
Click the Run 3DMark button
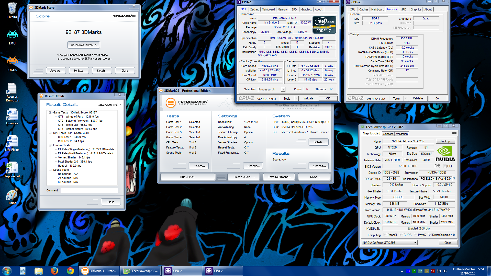(x=188, y=177)
